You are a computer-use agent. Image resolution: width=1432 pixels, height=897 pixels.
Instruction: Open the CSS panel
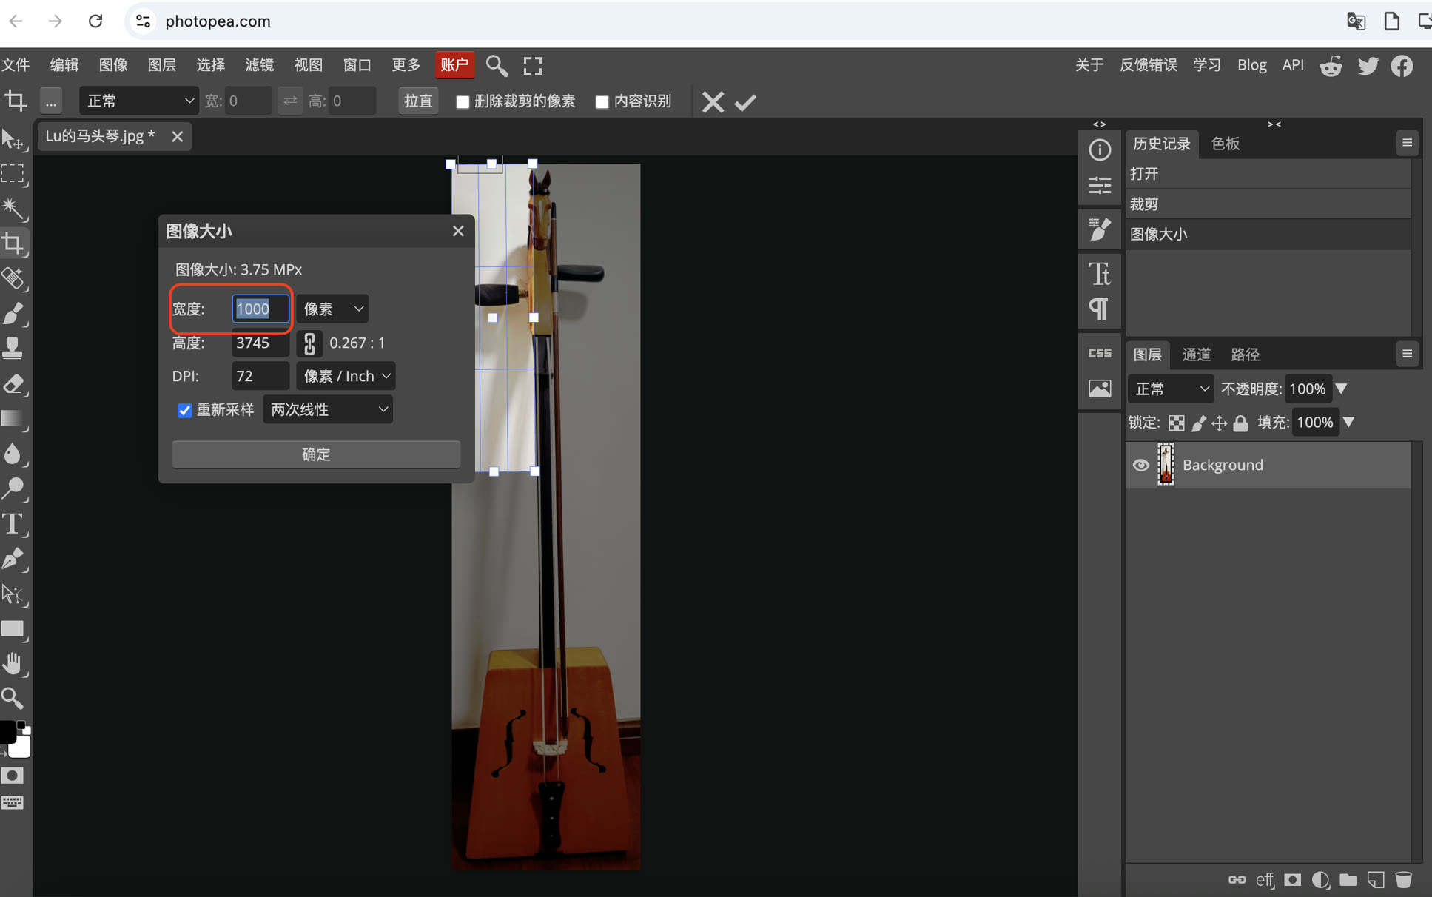[1100, 353]
